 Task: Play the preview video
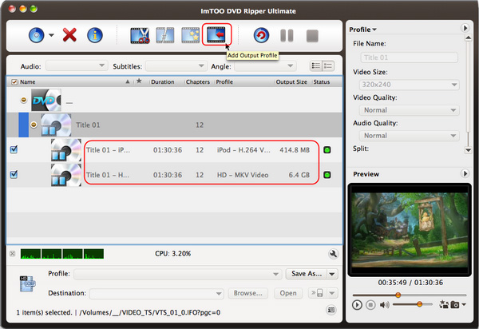tap(357, 305)
